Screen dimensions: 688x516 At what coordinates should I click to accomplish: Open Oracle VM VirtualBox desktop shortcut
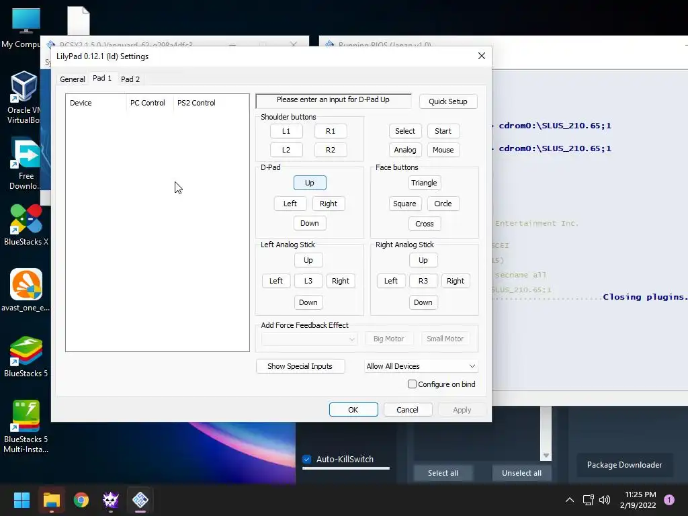tap(24, 97)
